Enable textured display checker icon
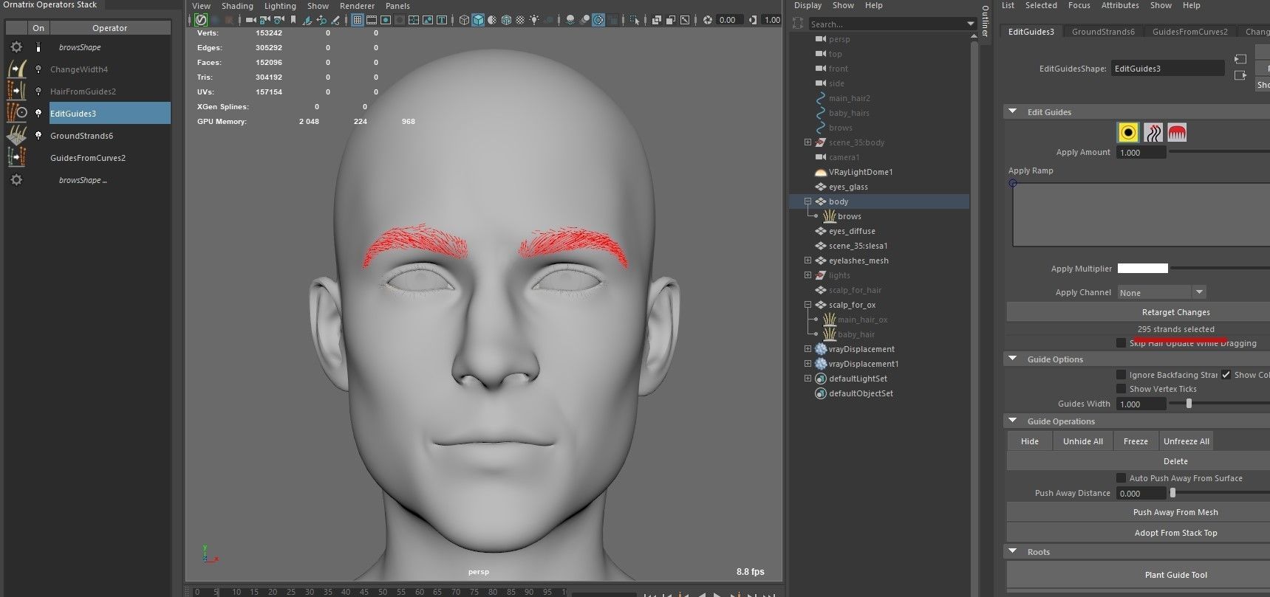 (519, 20)
